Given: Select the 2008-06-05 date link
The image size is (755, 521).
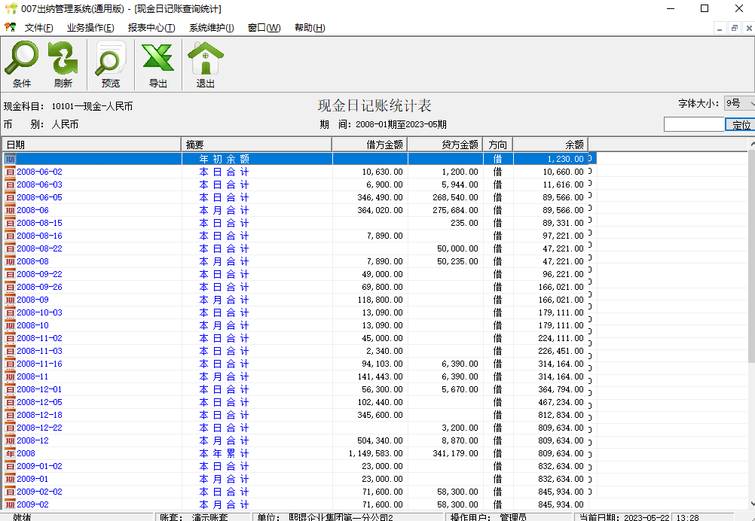Looking at the screenshot, I should click(x=39, y=197).
